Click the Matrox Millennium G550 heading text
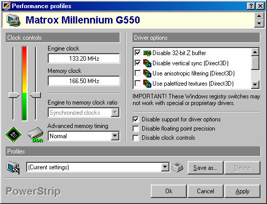Screen dimensions: 267x204 (83, 20)
